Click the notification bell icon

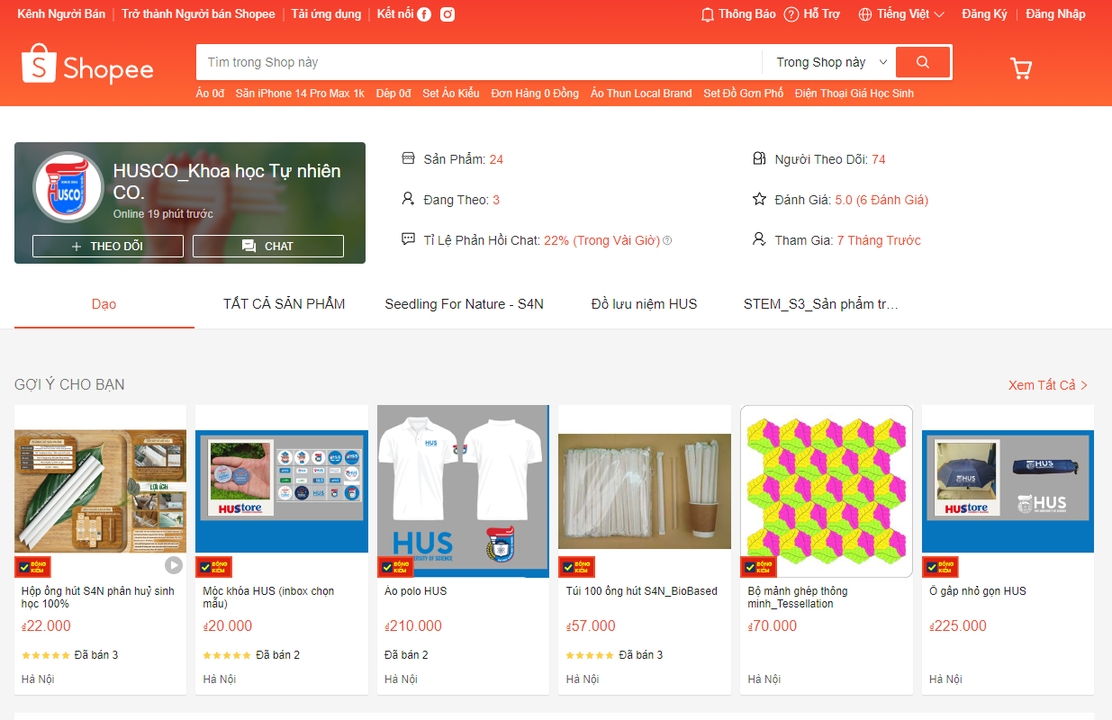708,14
